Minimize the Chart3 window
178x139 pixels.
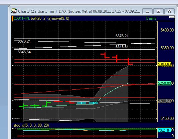pyautogui.click(x=147, y=11)
